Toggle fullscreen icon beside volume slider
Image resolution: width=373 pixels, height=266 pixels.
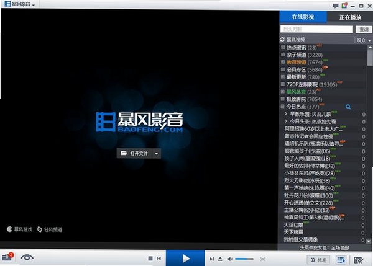[x=262, y=259]
